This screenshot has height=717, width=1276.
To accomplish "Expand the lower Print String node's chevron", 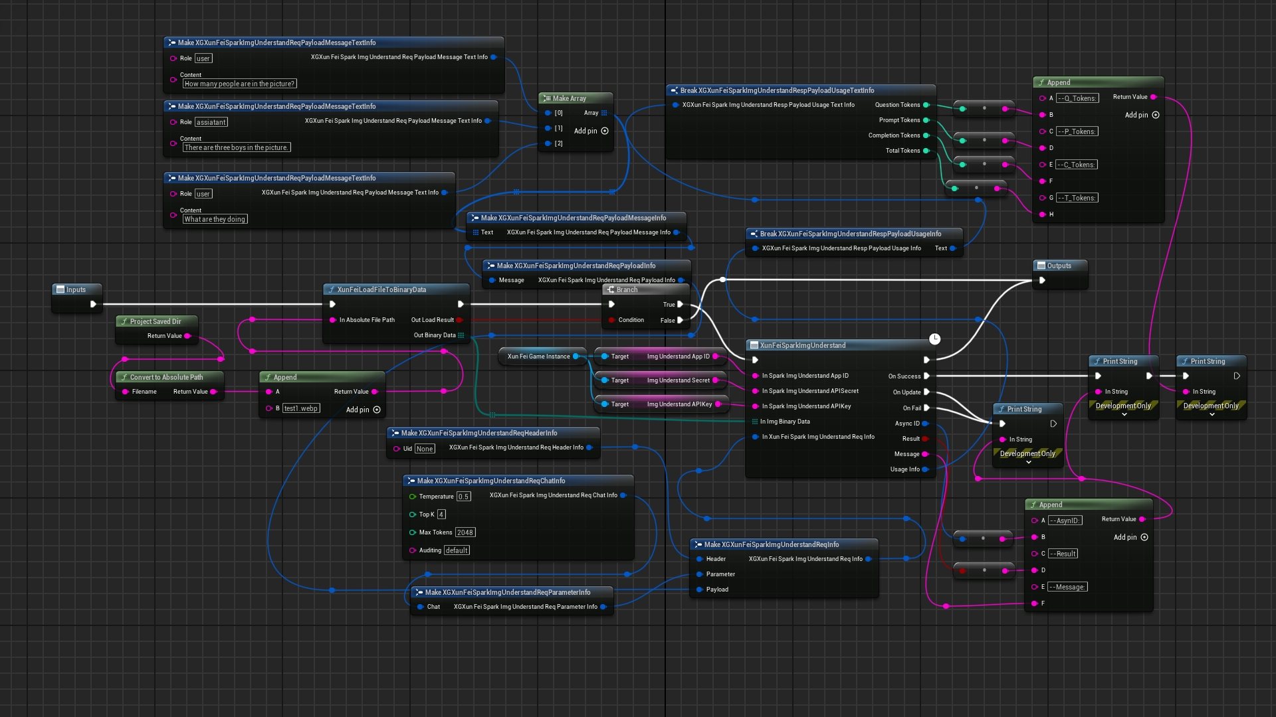I will (1028, 462).
